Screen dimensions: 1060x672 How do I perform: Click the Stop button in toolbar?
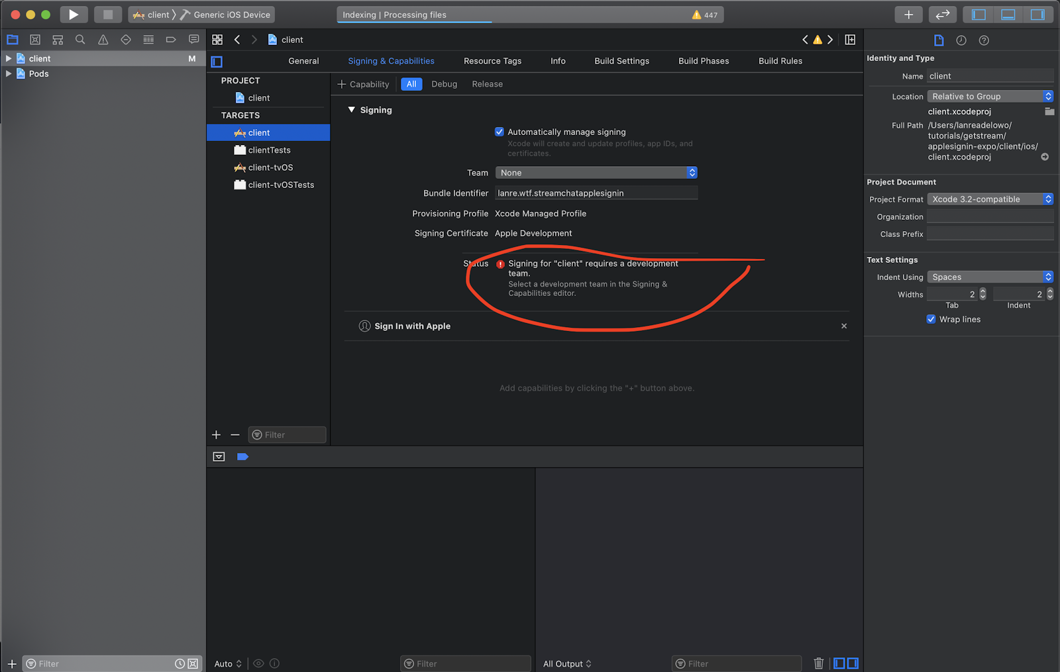click(107, 15)
